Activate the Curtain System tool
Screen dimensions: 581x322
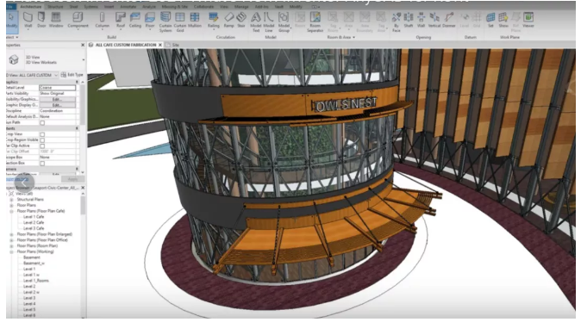(166, 22)
